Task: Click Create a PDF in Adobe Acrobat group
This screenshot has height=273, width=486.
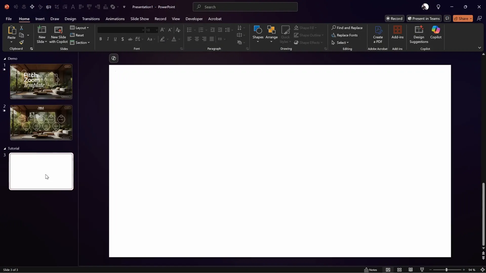Action: pyautogui.click(x=378, y=34)
